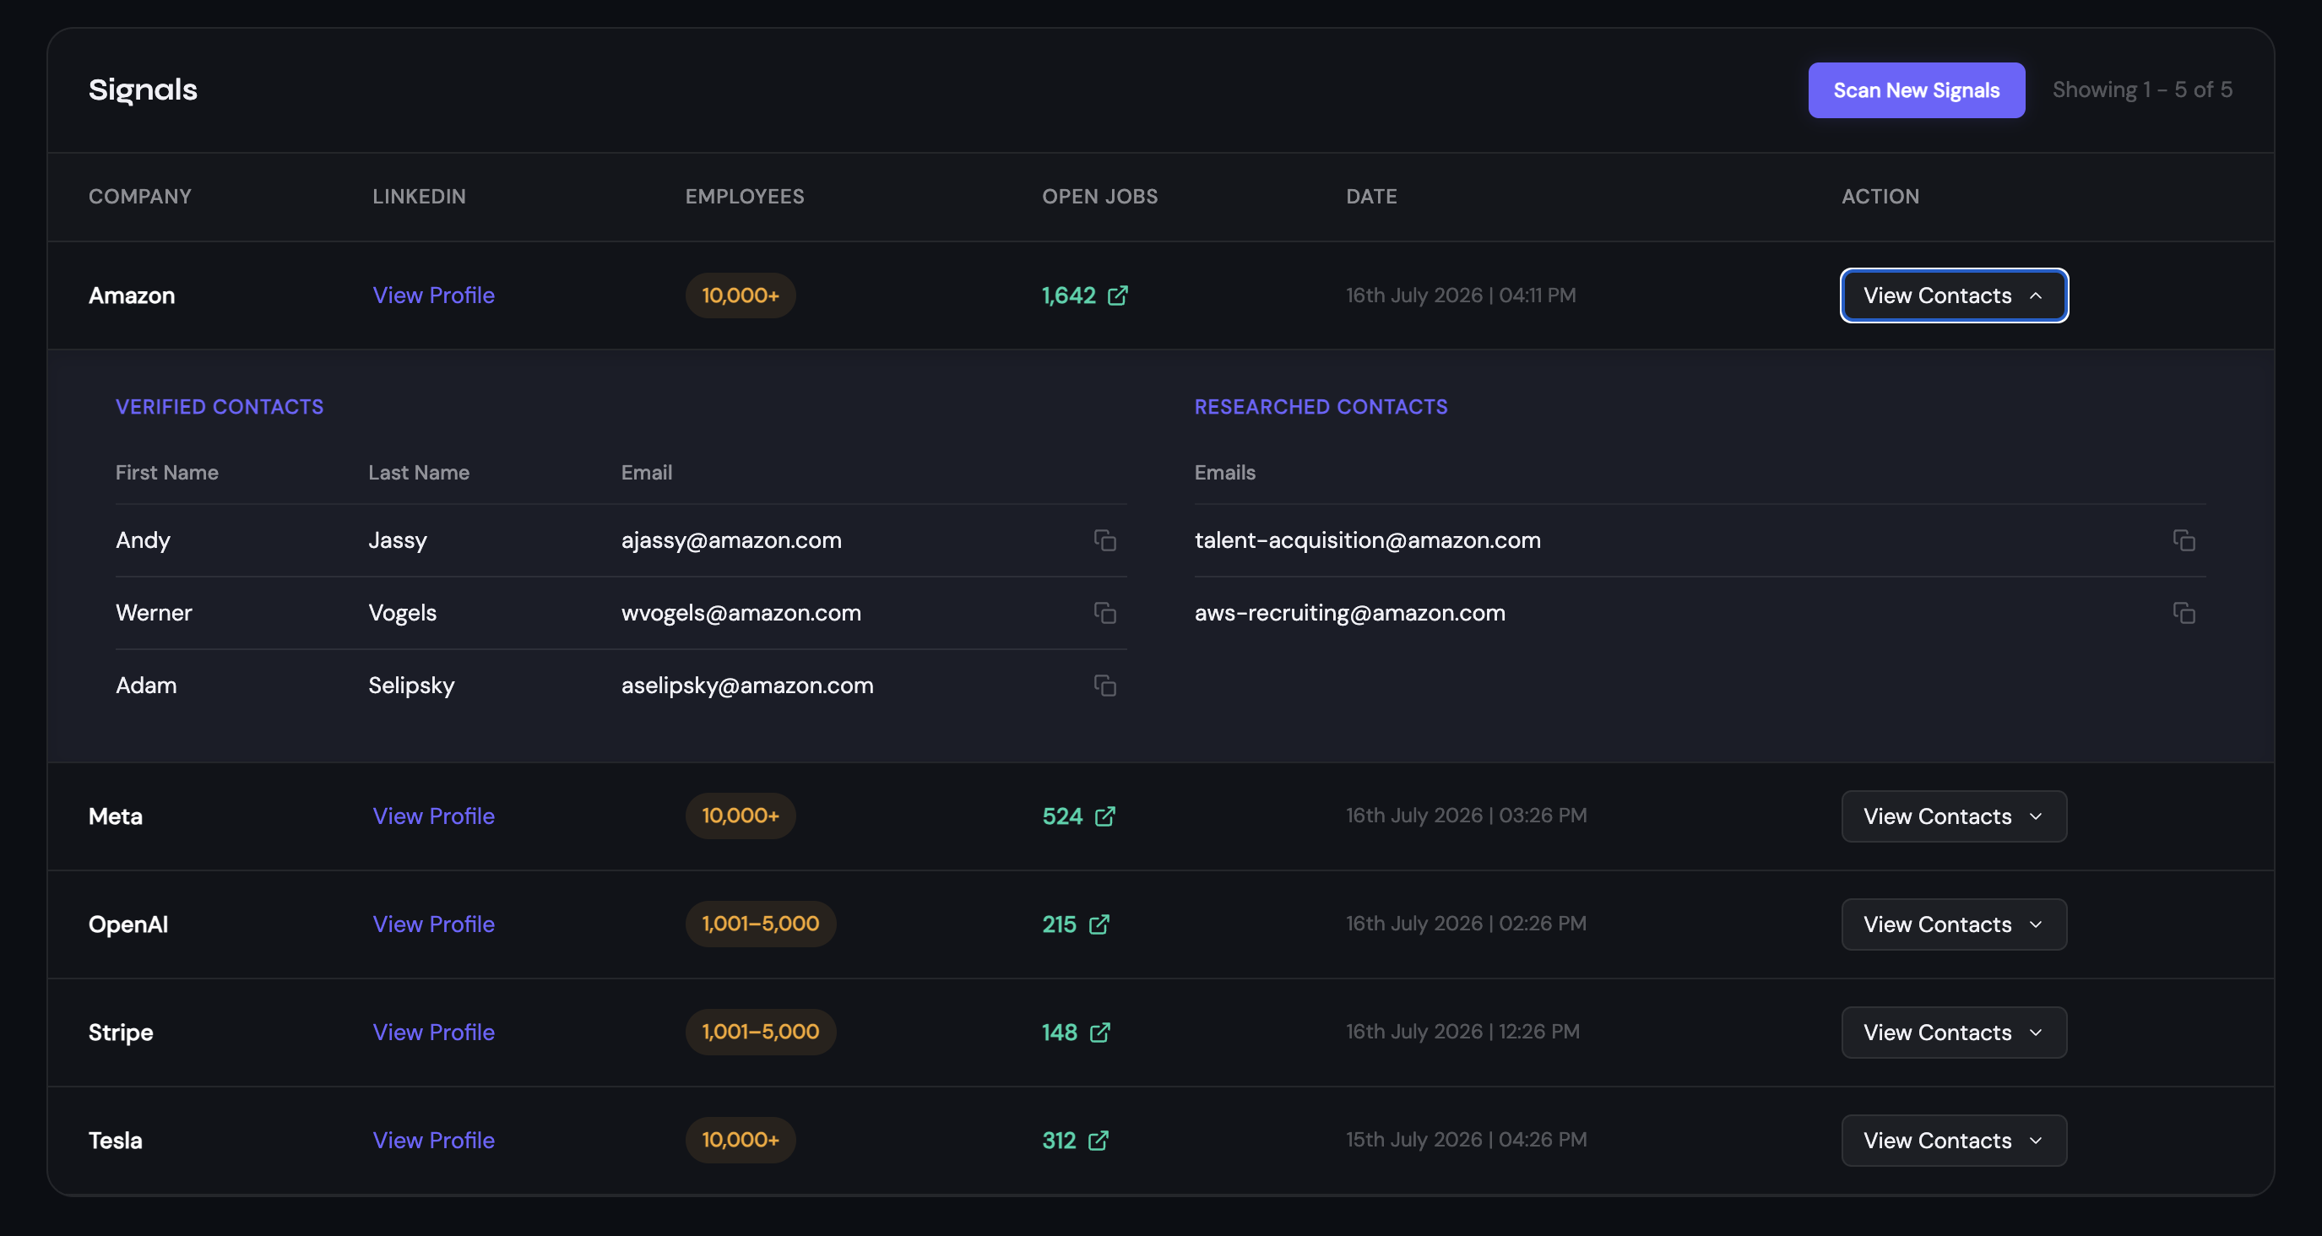Image resolution: width=2322 pixels, height=1236 pixels.
Task: Expand View Contacts for Meta
Action: pos(1953,816)
